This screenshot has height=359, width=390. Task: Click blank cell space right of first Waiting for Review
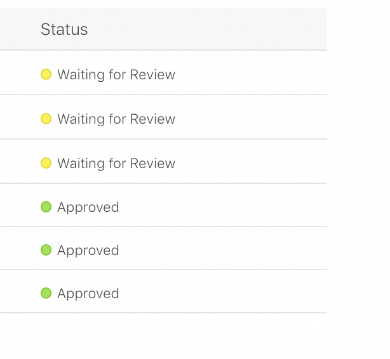pyautogui.click(x=254, y=75)
